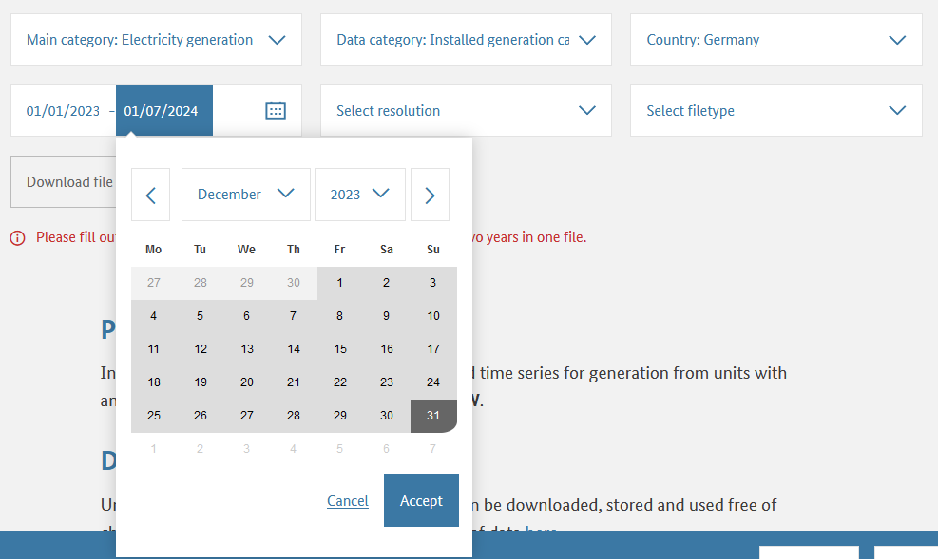The image size is (938, 559).
Task: Expand Main category: Electricity generation dropdown
Action: tap(156, 40)
